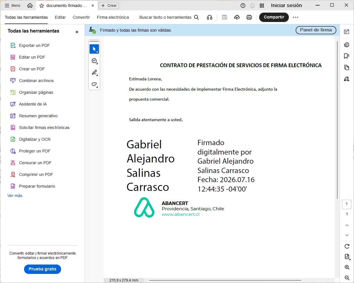
Task: Click Buscar texto o herramientas search field
Action: [169, 17]
